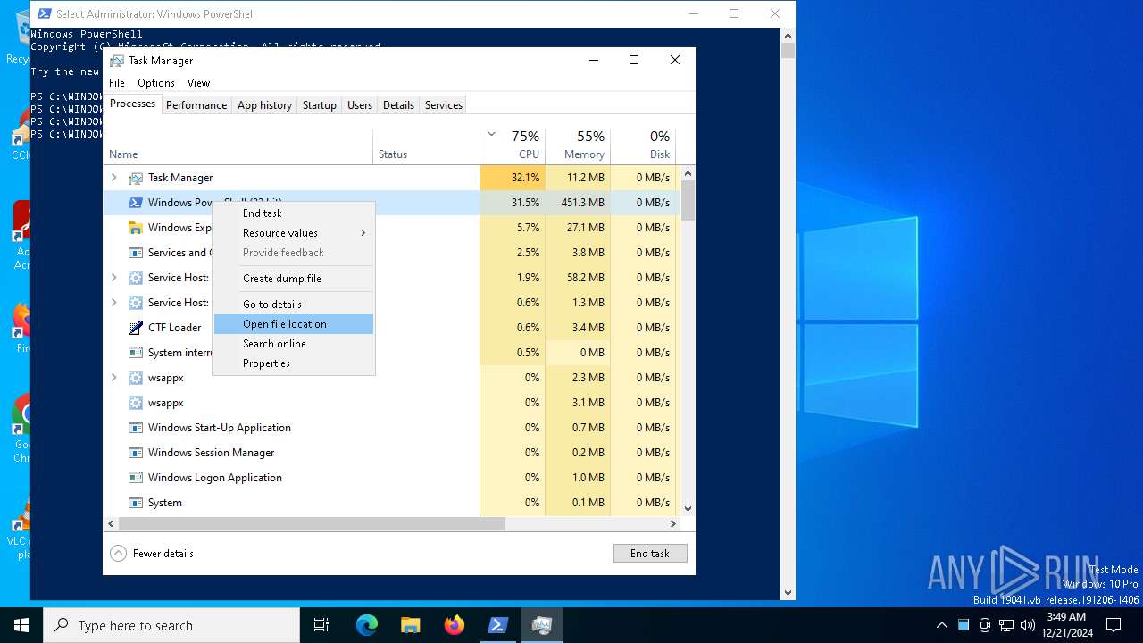
Task: Click the PowerShell window title bar icon
Action: point(44,13)
